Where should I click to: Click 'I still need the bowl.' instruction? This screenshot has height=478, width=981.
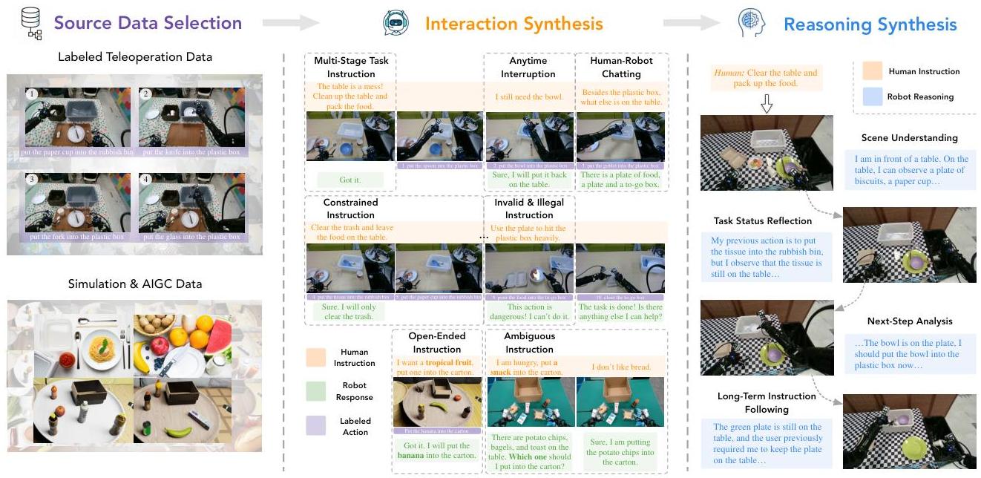point(528,96)
